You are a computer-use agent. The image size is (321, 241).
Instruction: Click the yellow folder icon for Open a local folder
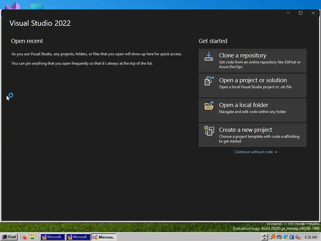click(209, 105)
